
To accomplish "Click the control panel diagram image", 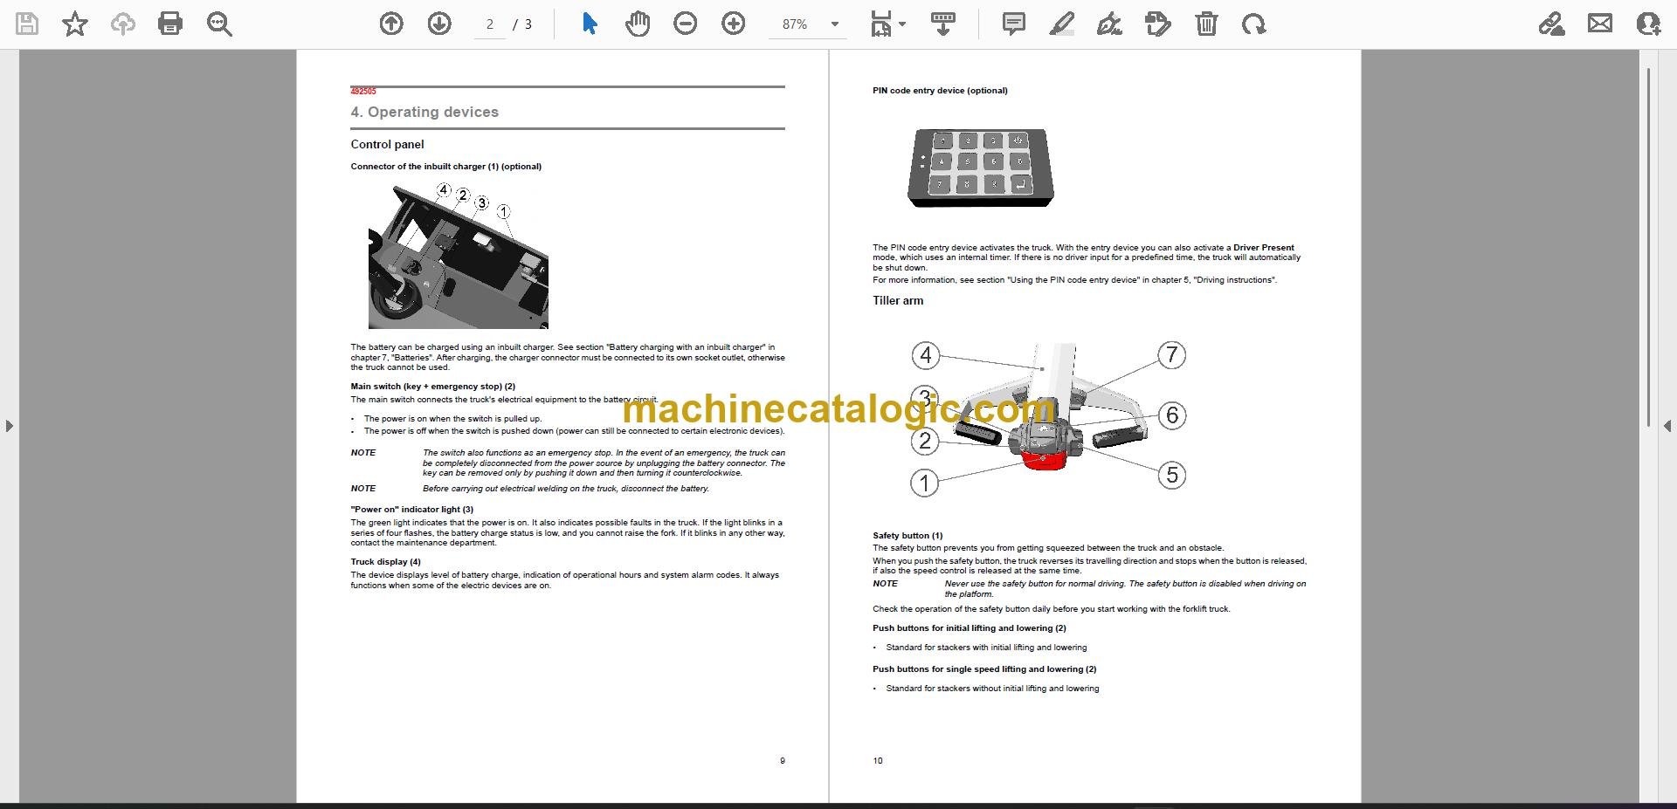I will click(459, 255).
